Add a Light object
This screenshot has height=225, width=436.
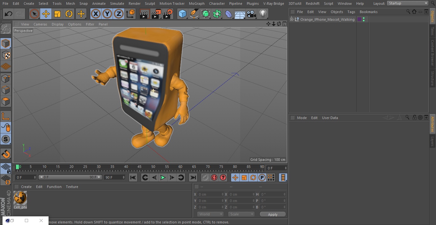pos(263,14)
